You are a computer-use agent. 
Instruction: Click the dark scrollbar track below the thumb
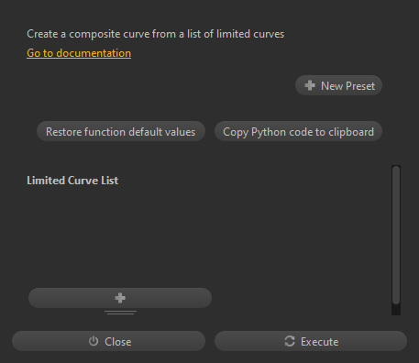point(396,310)
